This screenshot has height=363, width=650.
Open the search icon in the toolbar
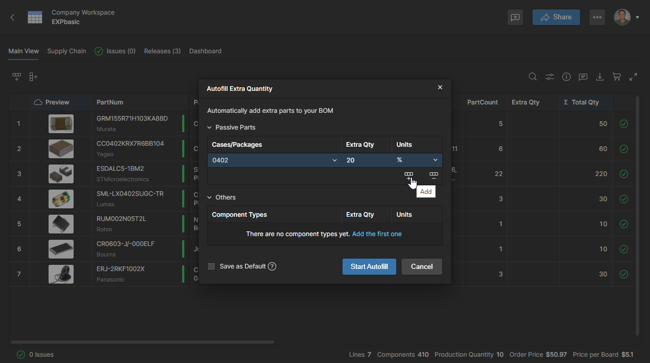tap(533, 77)
